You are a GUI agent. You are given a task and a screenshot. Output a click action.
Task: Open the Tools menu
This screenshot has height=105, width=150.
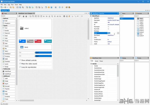pos(16,4)
